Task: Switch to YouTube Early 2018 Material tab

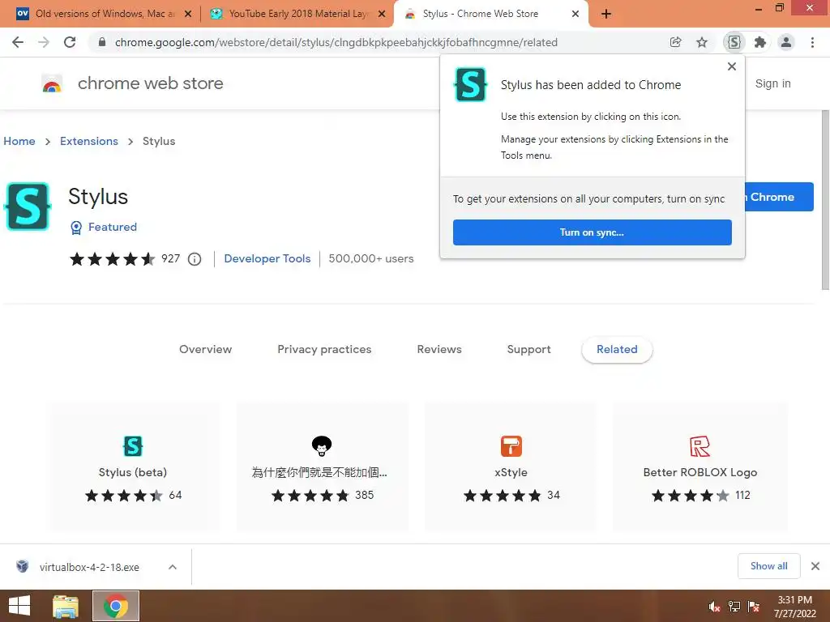Action: [297, 14]
